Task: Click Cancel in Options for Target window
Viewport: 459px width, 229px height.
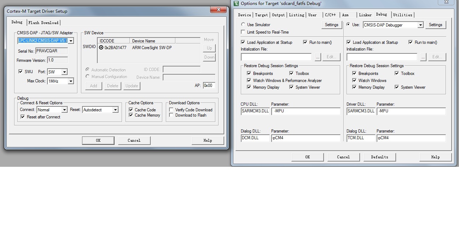Action: (x=343, y=157)
